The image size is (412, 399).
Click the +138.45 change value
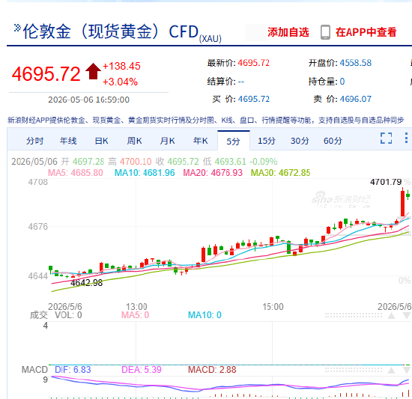[121, 66]
